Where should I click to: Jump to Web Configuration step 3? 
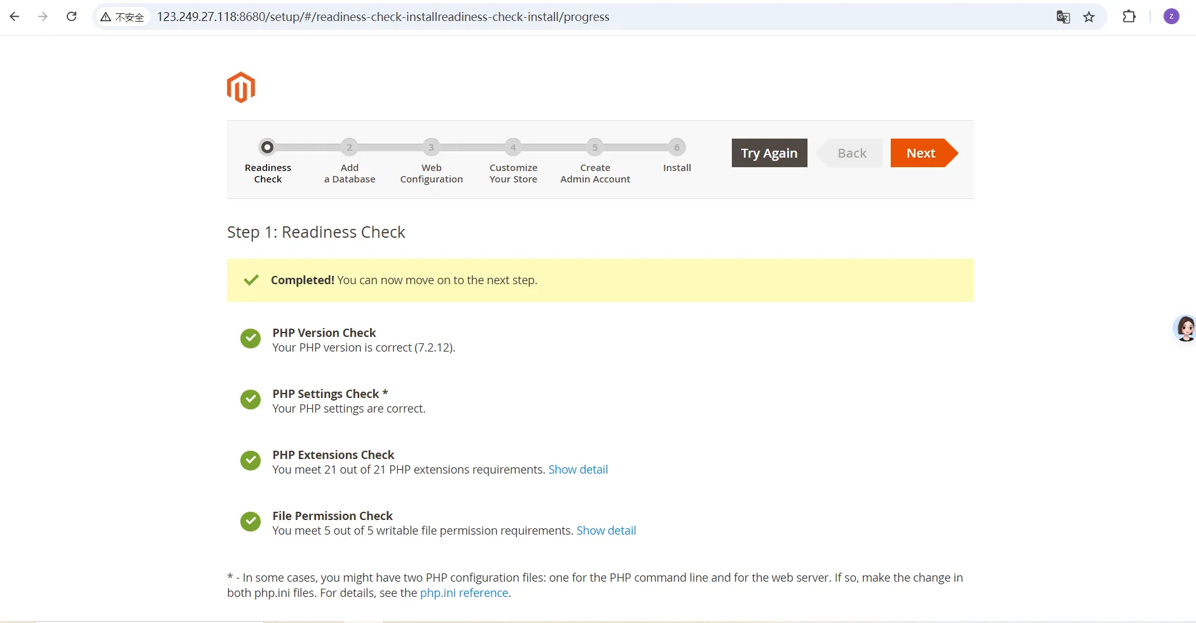[431, 147]
